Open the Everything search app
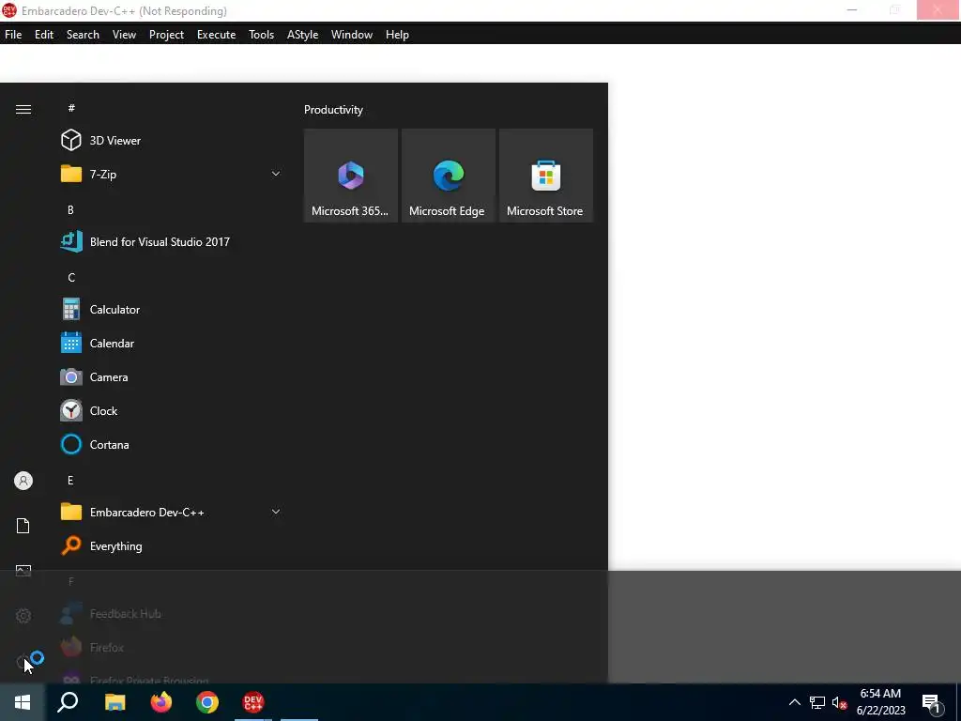The height and width of the screenshot is (721, 961). pos(172,545)
